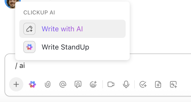Record a video clip with camera icon

(x=111, y=84)
